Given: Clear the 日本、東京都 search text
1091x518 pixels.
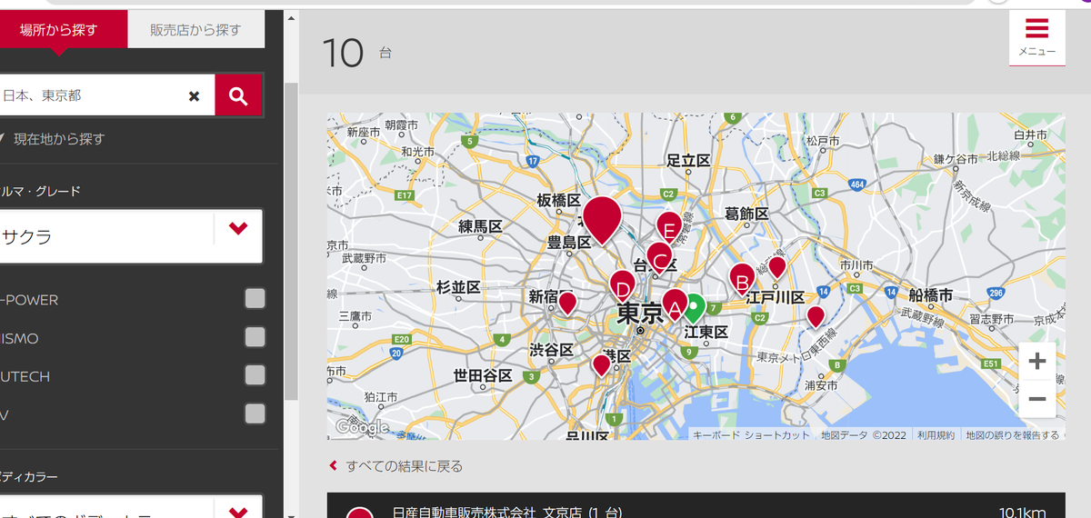Looking at the screenshot, I should coord(194,95).
